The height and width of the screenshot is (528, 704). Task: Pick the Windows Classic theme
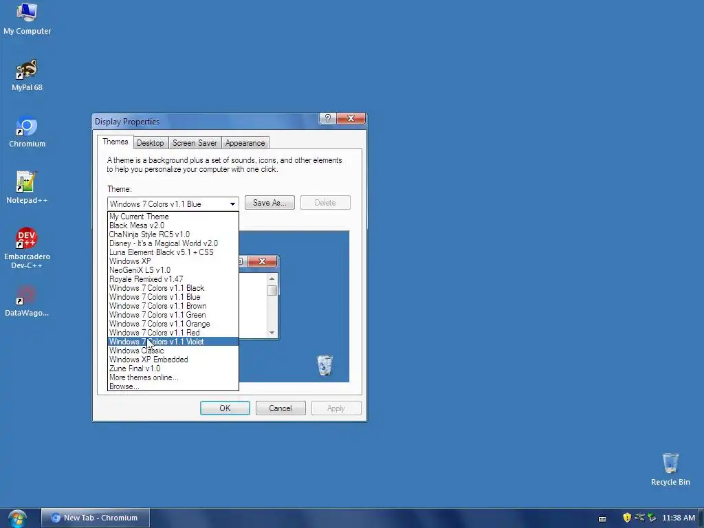point(173,351)
